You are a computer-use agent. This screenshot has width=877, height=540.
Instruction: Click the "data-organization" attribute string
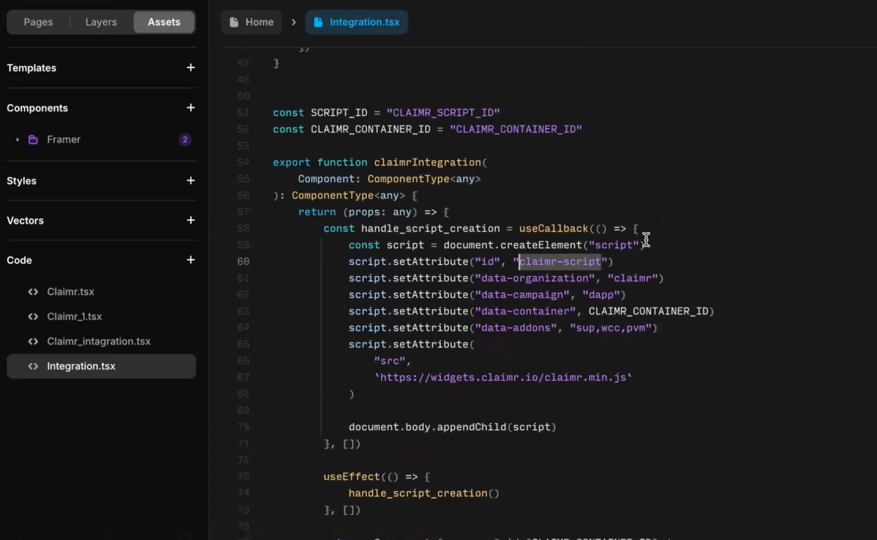coord(534,278)
